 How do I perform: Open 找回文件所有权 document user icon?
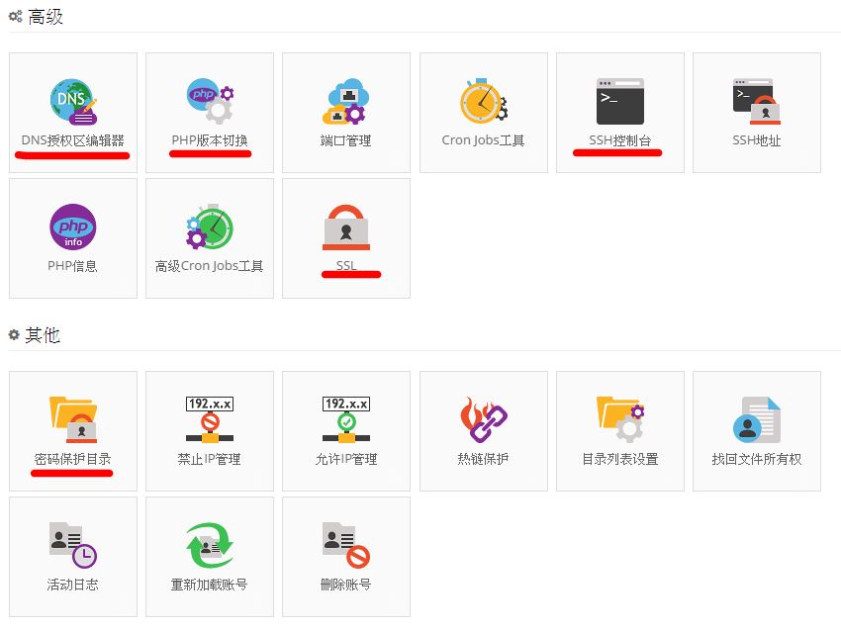[757, 419]
